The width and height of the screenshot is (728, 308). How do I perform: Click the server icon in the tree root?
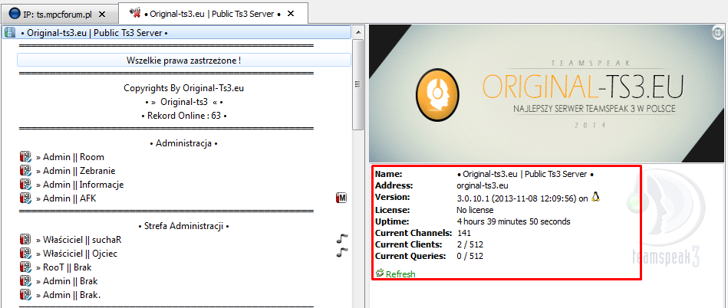pos(9,32)
